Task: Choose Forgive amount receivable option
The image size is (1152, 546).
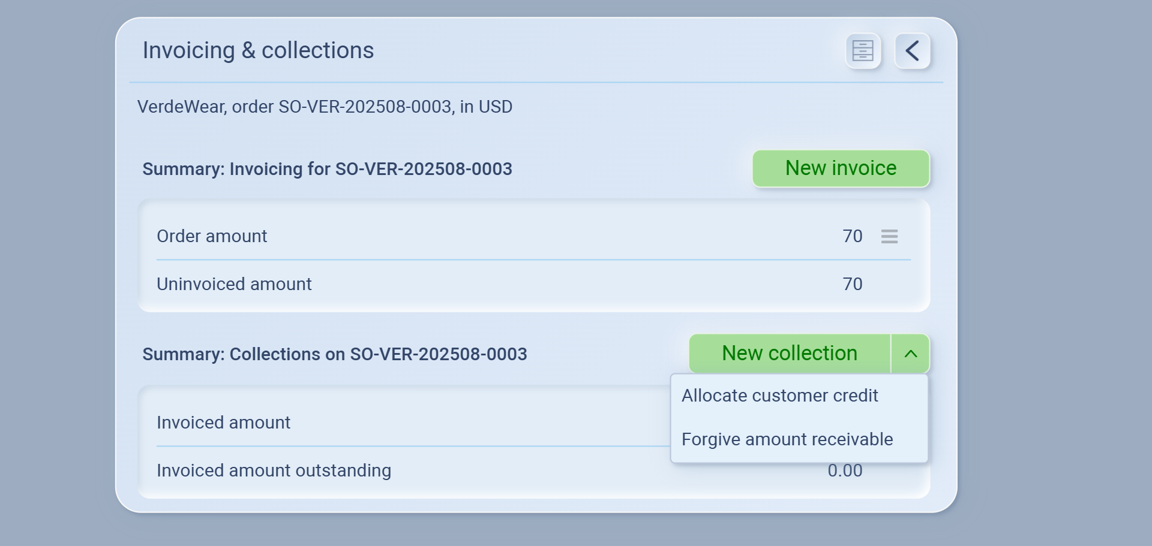Action: [x=787, y=439]
